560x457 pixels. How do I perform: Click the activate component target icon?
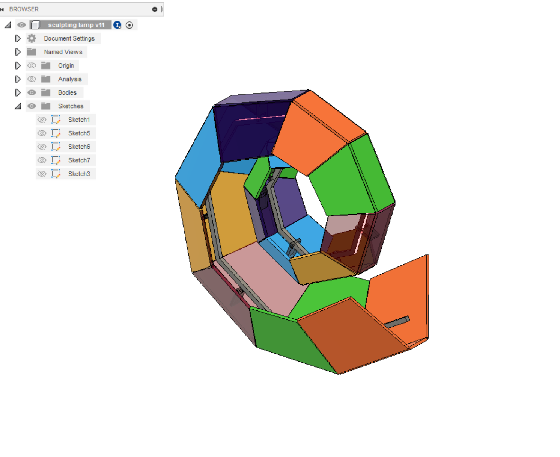click(x=129, y=25)
